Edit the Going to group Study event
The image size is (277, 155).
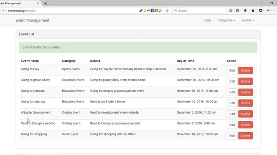(232, 81)
